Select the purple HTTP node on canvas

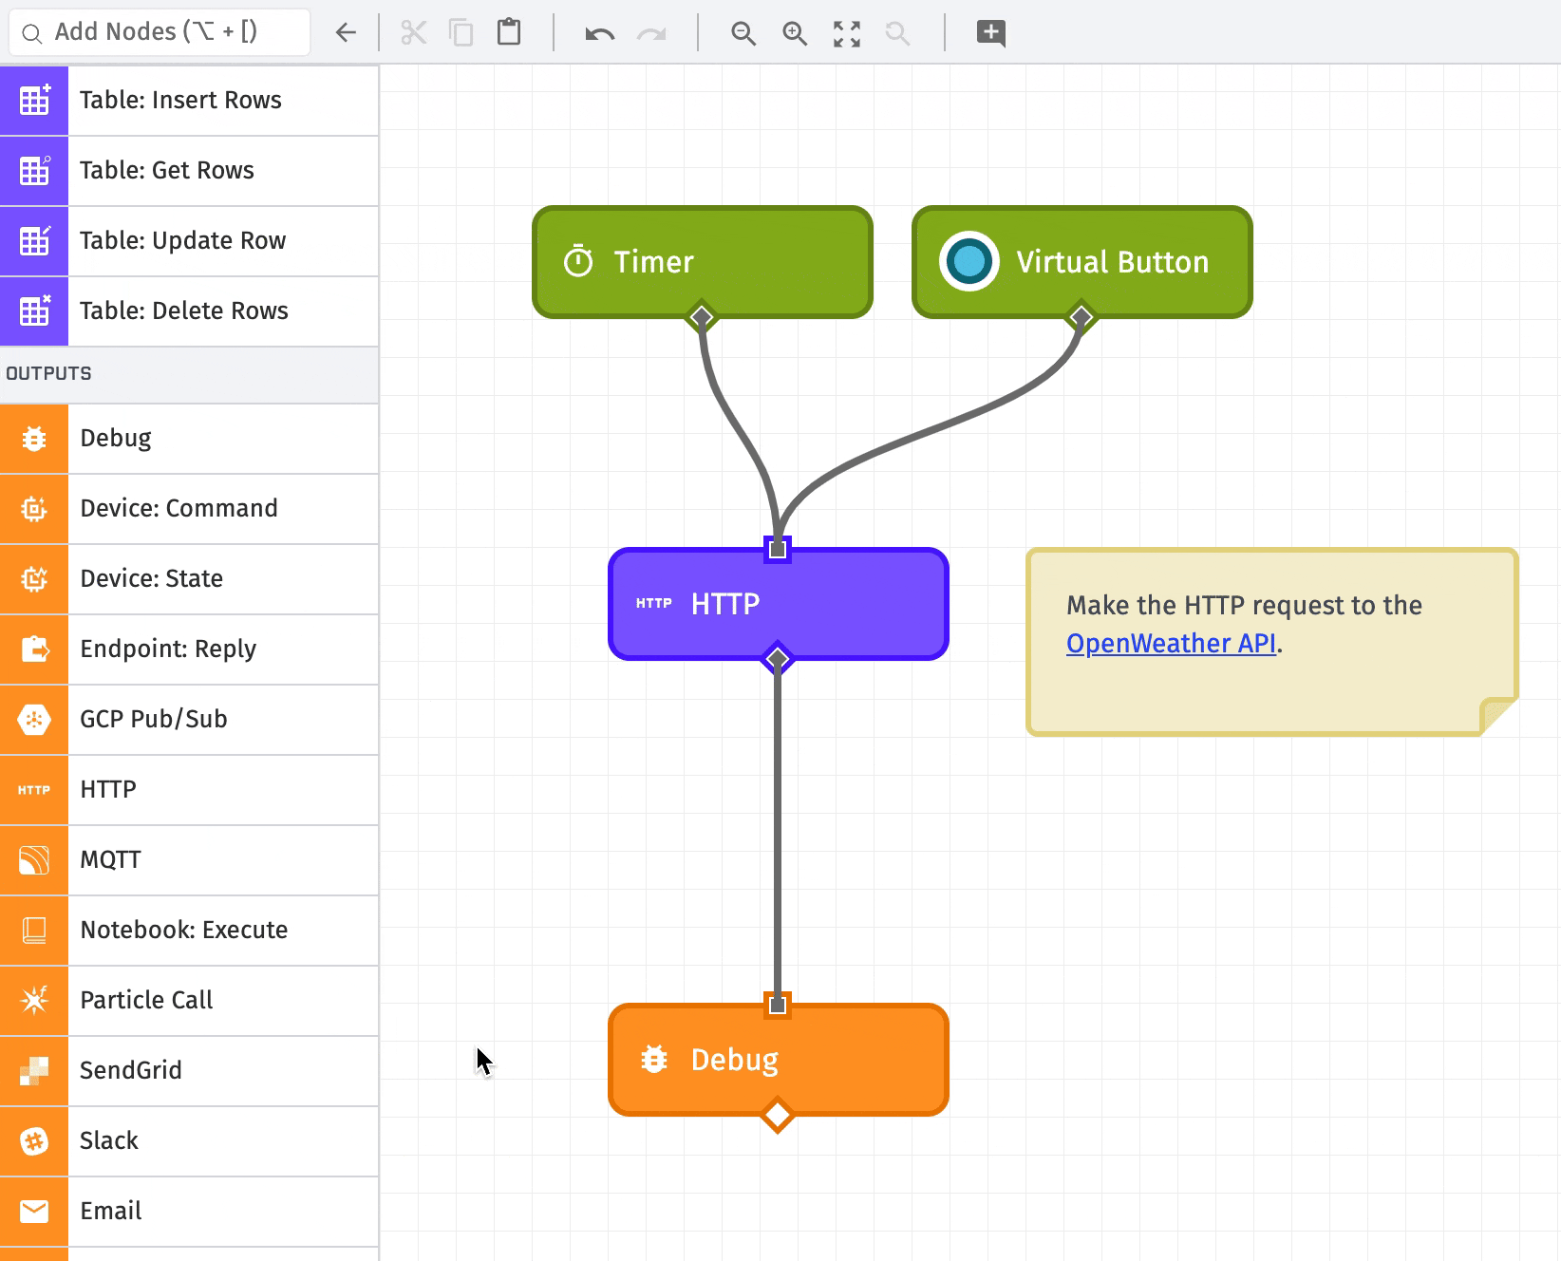tap(778, 604)
